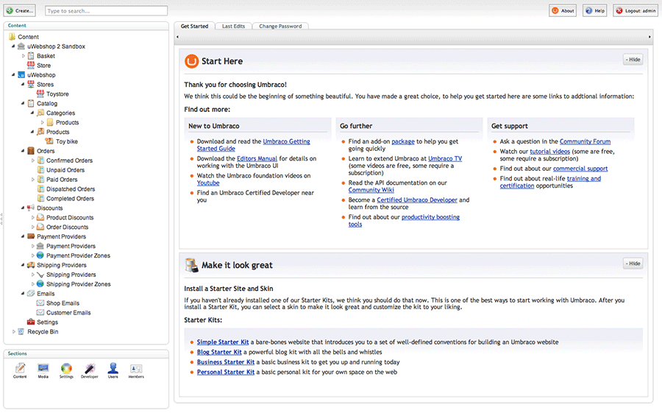This screenshot has width=662, height=416.
Task: Click the tab strip left scroll arrow
Action: click(x=177, y=37)
